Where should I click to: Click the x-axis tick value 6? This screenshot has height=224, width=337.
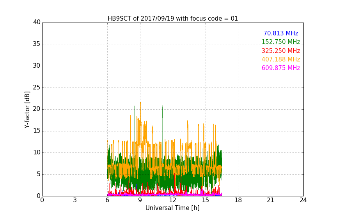[x=108, y=200]
